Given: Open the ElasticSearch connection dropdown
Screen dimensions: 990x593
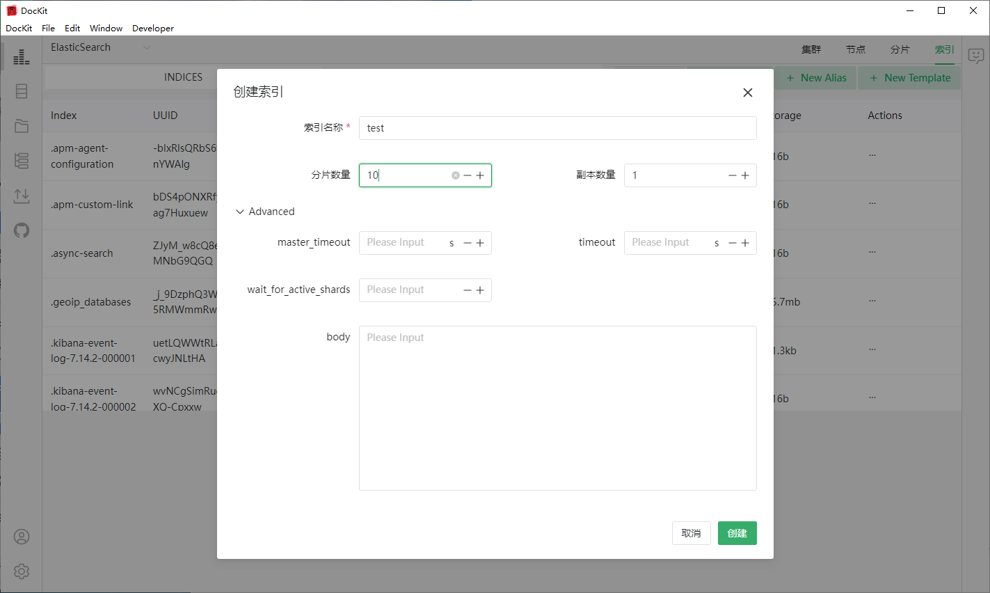Looking at the screenshot, I should (x=100, y=47).
